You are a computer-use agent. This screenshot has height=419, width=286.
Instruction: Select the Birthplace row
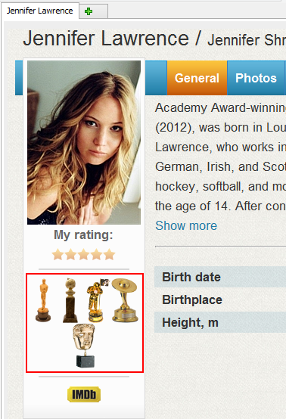(x=220, y=300)
